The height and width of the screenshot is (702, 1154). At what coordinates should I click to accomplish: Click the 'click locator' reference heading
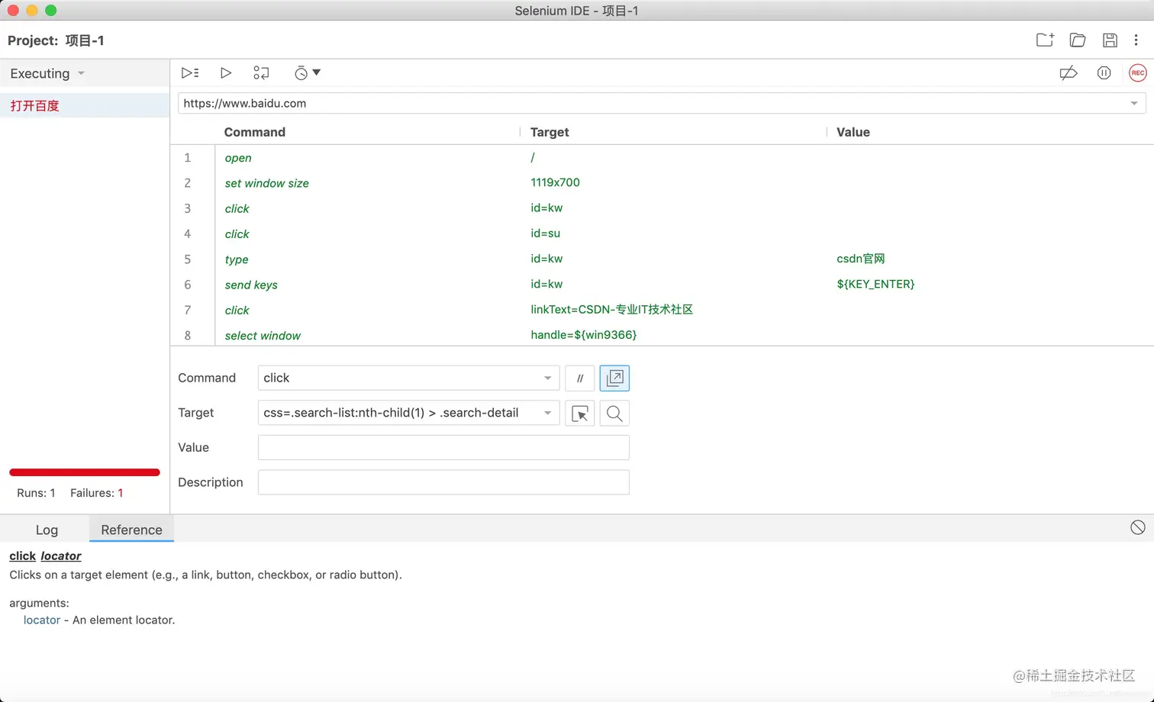coord(45,556)
